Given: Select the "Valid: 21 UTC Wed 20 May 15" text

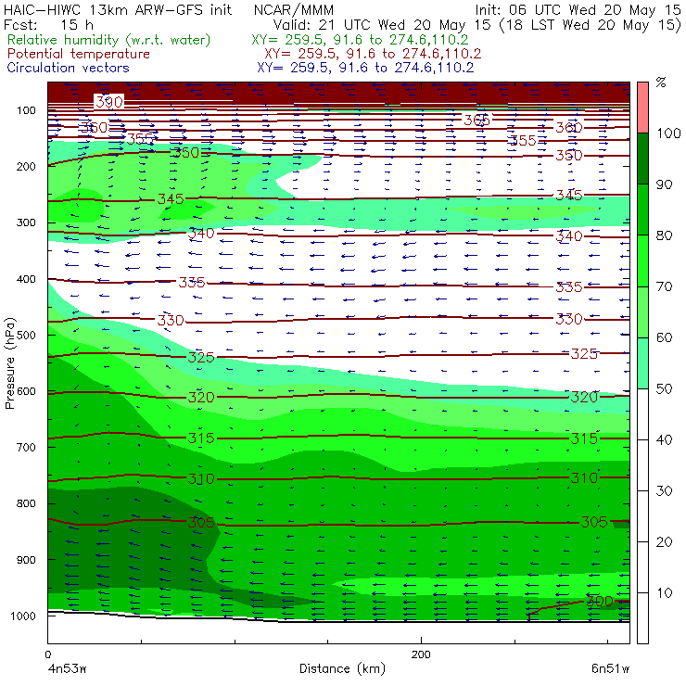Looking at the screenshot, I should 382,25.
